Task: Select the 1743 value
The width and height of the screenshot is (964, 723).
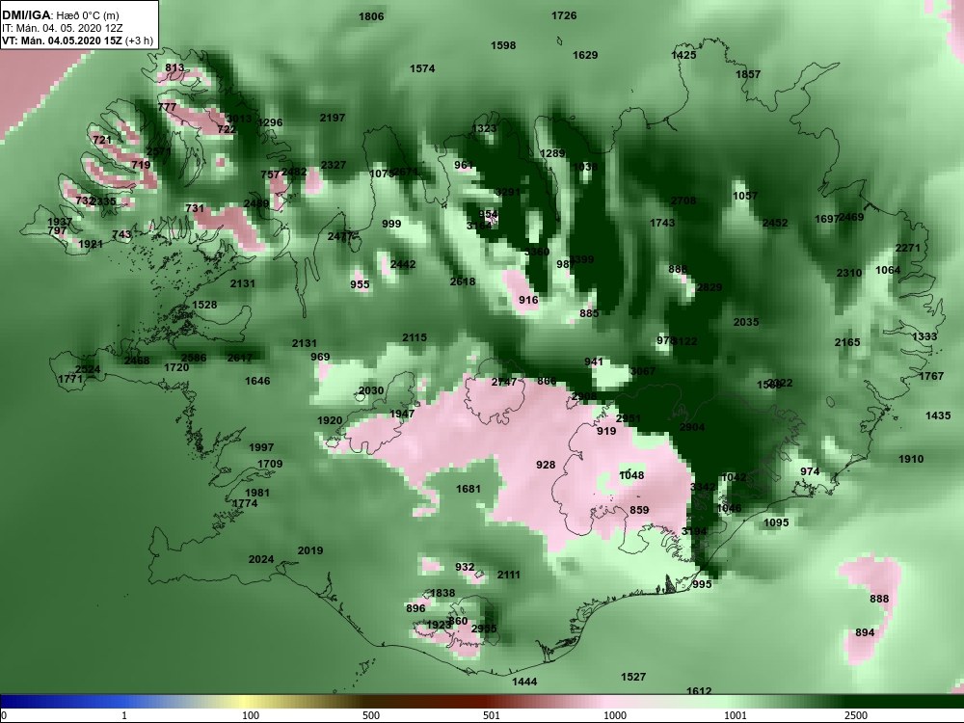Action: 662,223
